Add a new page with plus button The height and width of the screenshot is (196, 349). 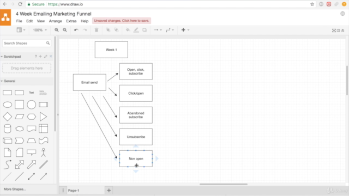coord(109,191)
